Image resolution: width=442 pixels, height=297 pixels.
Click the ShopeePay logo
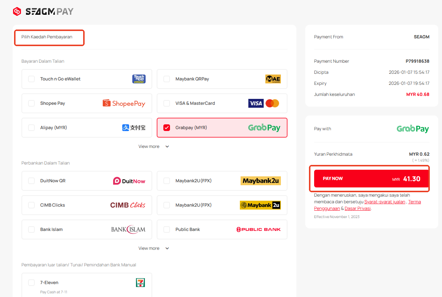124,103
